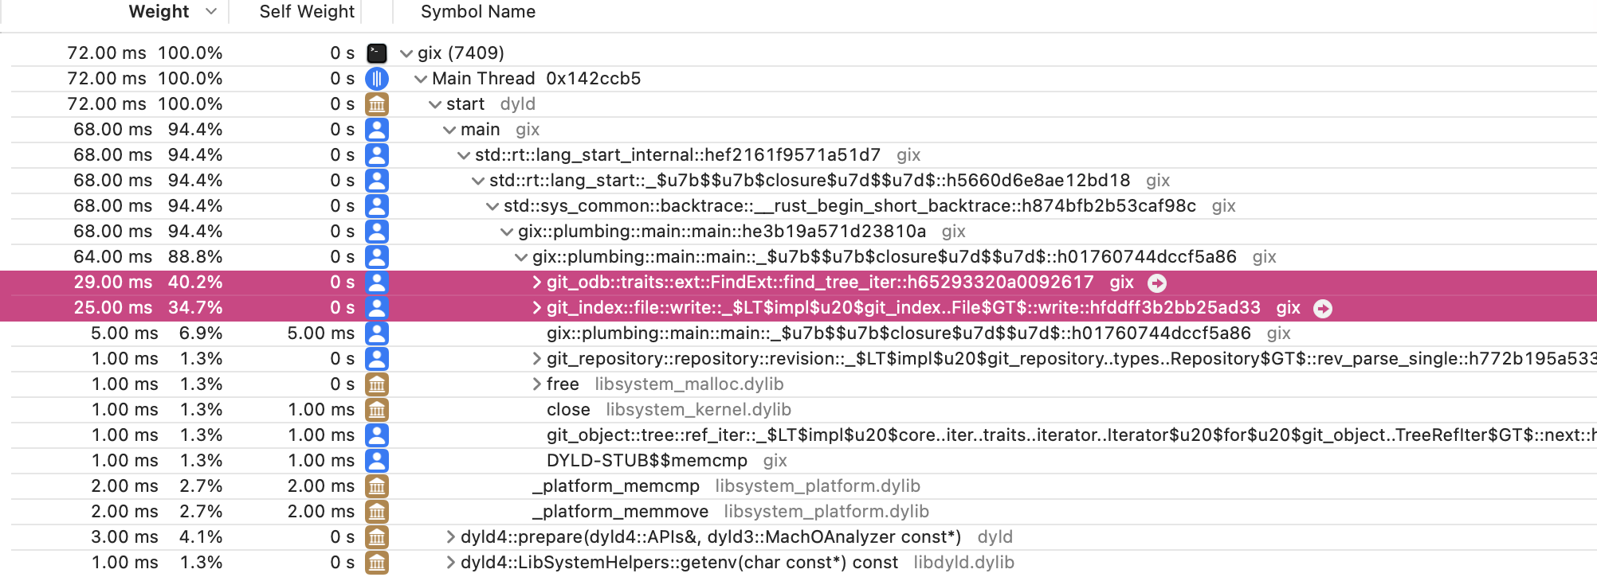Expand the dyld4::prepare node
The width and height of the screenshot is (1597, 581).
tap(451, 537)
